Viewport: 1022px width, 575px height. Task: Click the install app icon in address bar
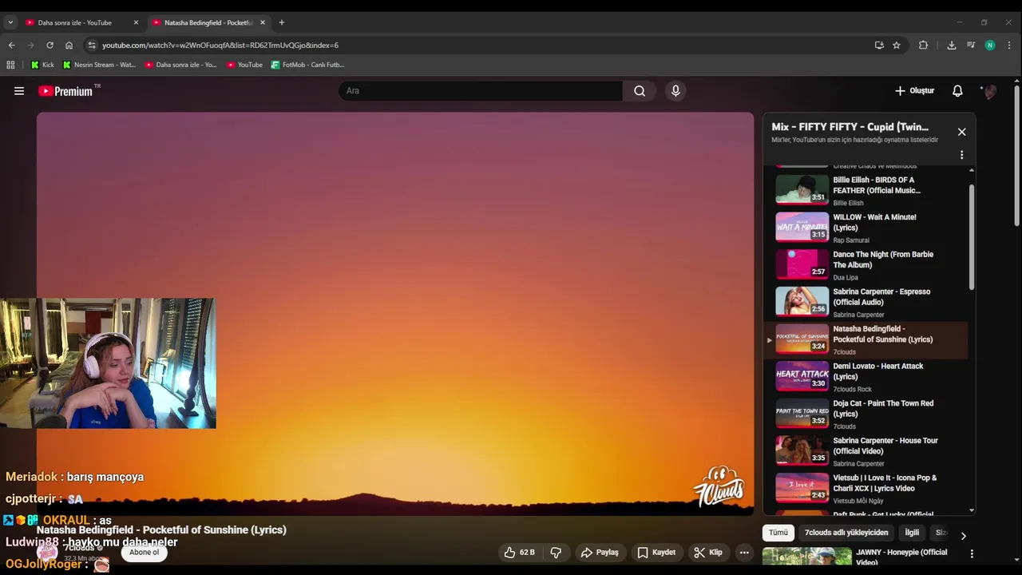coord(879,46)
